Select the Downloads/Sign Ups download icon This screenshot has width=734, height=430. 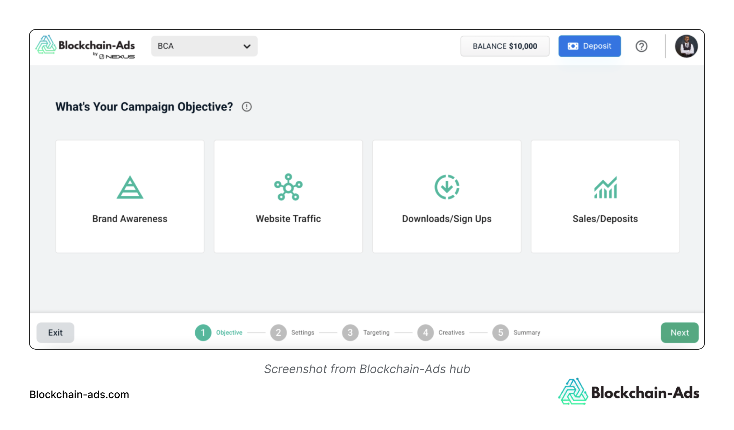(447, 187)
